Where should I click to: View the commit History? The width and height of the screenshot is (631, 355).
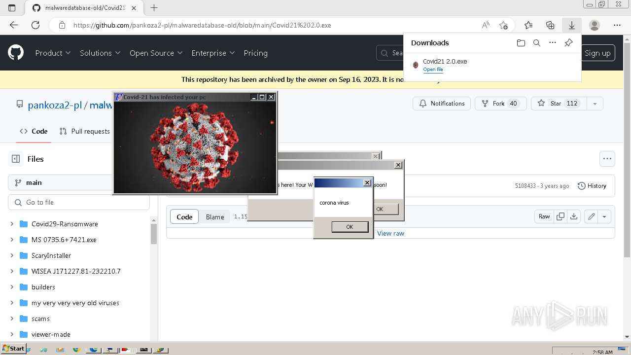(592, 186)
